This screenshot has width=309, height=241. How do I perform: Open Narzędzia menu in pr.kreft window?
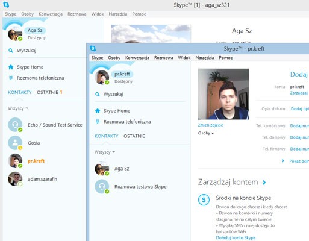click(x=205, y=58)
